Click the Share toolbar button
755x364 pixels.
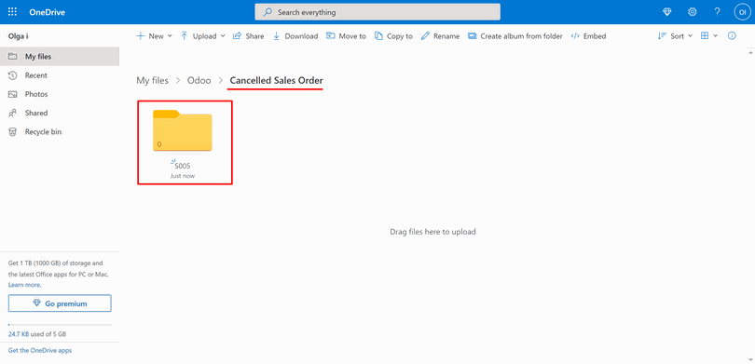pyautogui.click(x=249, y=36)
